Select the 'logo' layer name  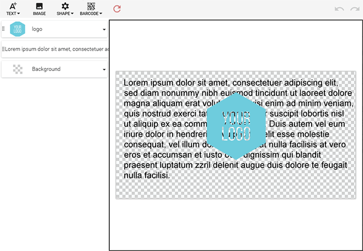coord(38,29)
